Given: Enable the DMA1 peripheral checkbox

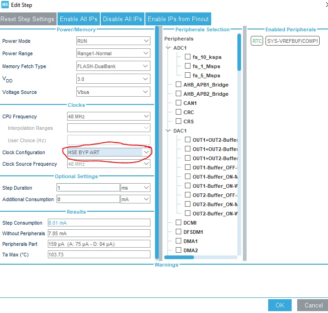Looking at the screenshot, I should (x=178, y=241).
